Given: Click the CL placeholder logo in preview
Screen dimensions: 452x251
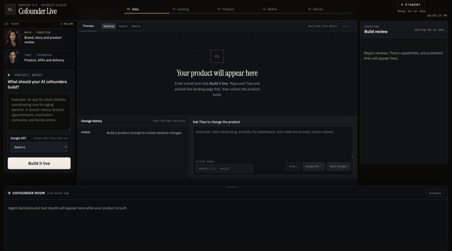Looking at the screenshot, I should pyautogui.click(x=217, y=57).
